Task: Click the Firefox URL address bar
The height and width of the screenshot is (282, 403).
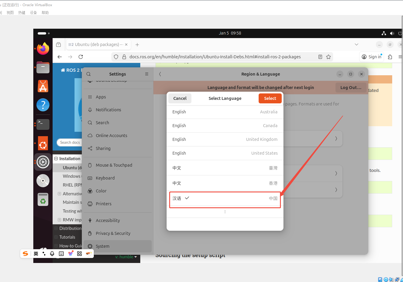Action: pos(215,57)
